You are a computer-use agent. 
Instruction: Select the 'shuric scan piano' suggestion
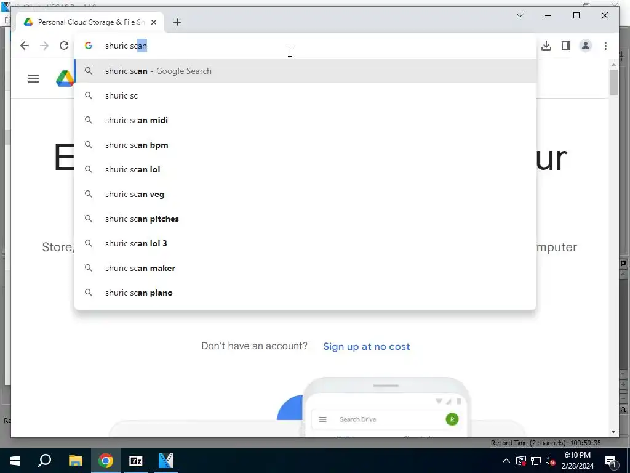305,293
